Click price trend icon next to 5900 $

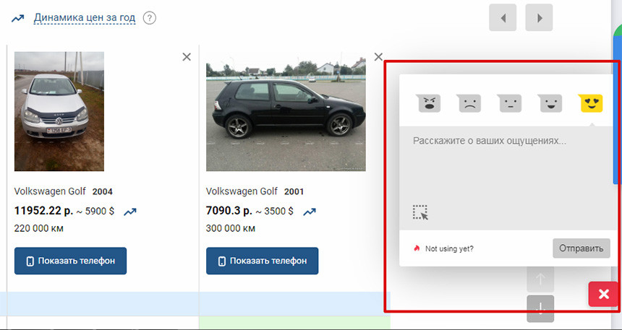[x=129, y=212]
